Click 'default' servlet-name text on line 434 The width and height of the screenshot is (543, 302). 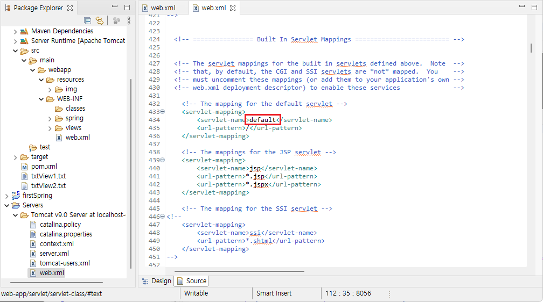pyautogui.click(x=262, y=120)
